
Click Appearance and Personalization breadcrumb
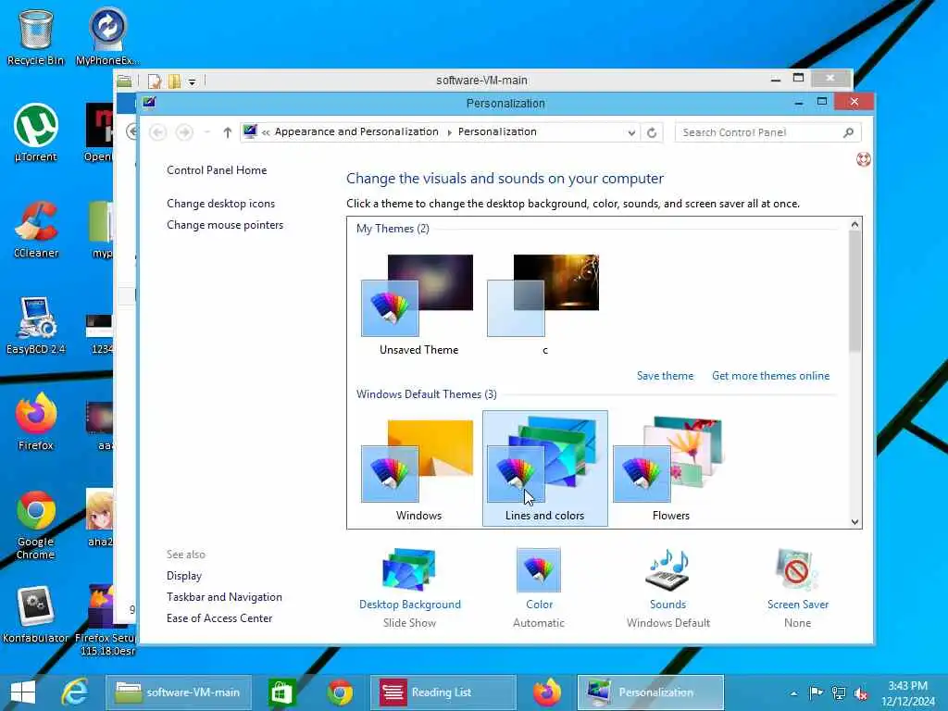click(356, 131)
